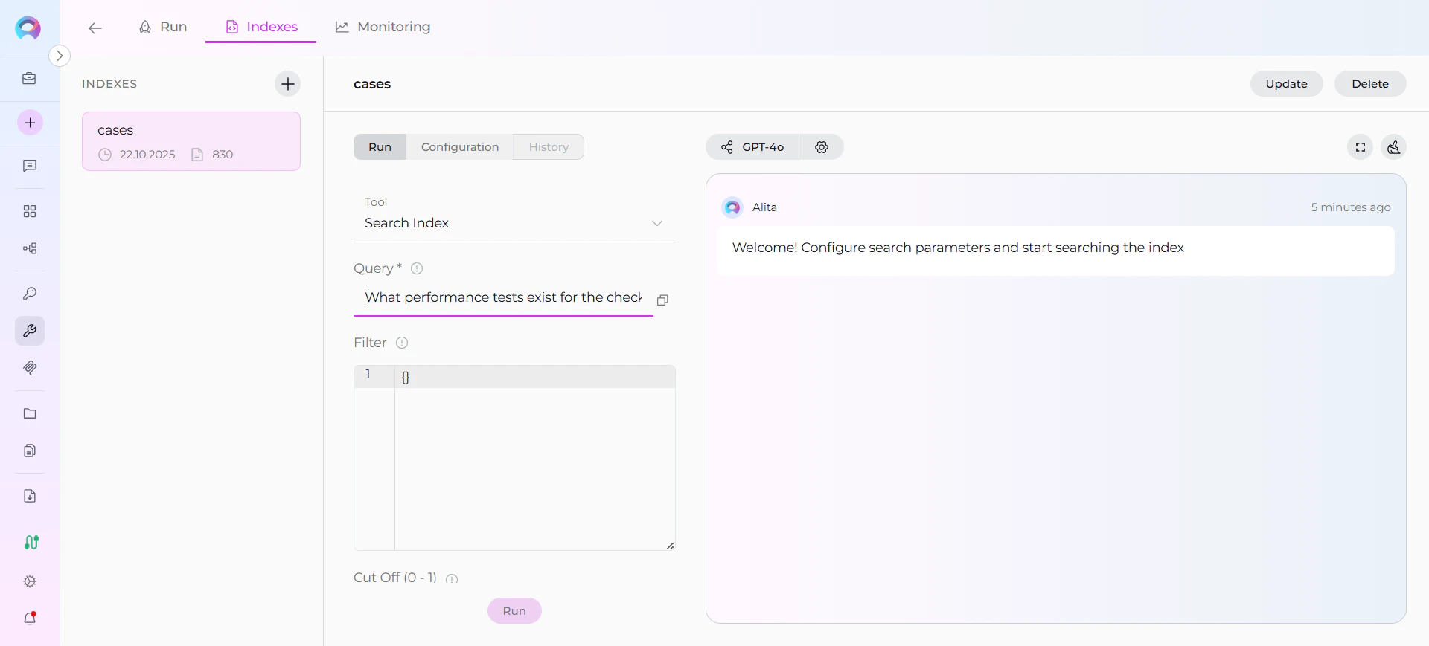Open the folder icon in sidebar
Image resolution: width=1429 pixels, height=646 pixels.
click(30, 413)
